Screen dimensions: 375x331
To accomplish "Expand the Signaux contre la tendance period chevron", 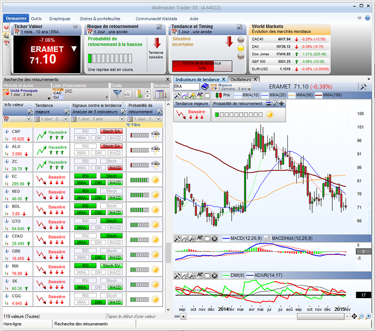I will click(x=122, y=119).
